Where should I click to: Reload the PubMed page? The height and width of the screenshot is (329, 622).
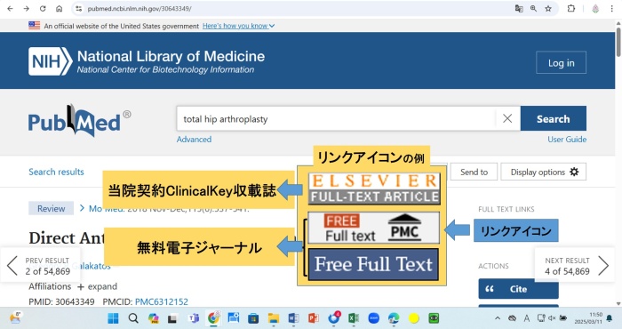[x=43, y=8]
